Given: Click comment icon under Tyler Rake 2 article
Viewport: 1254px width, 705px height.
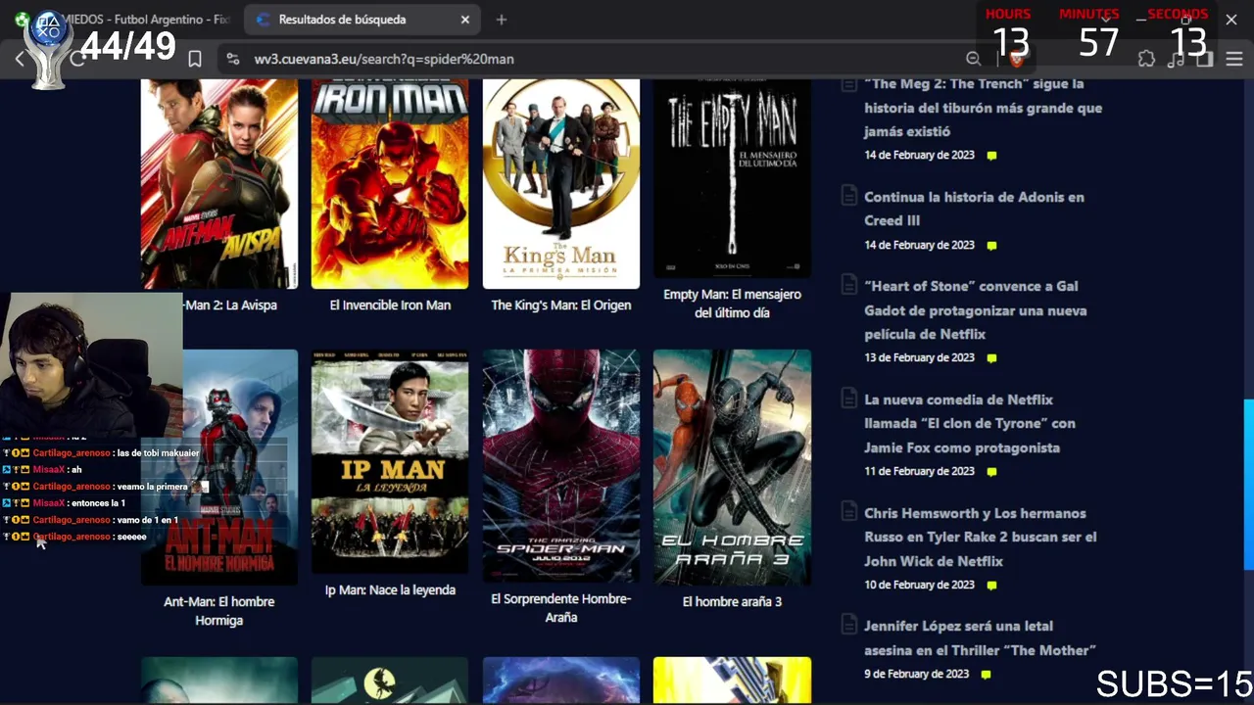Looking at the screenshot, I should (991, 586).
